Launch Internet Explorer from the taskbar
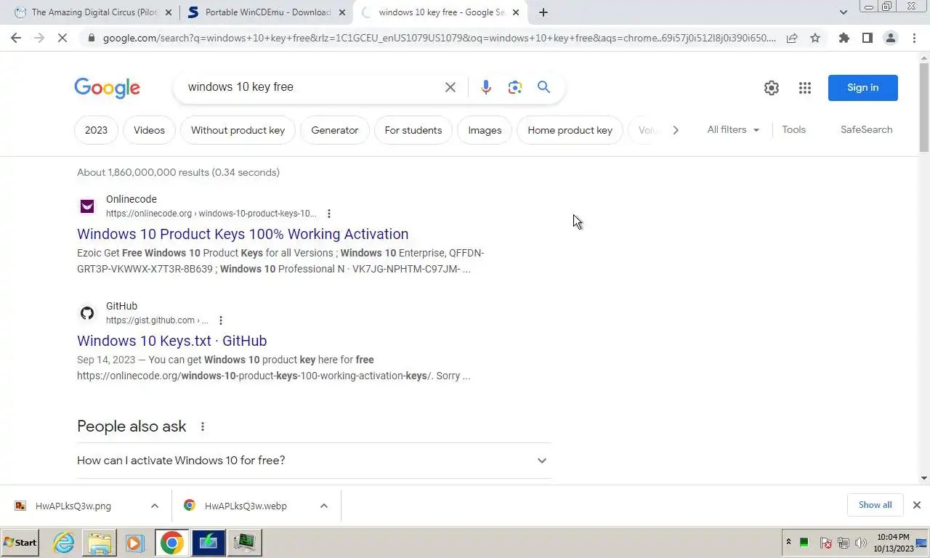This screenshot has width=930, height=558. pos(64,543)
